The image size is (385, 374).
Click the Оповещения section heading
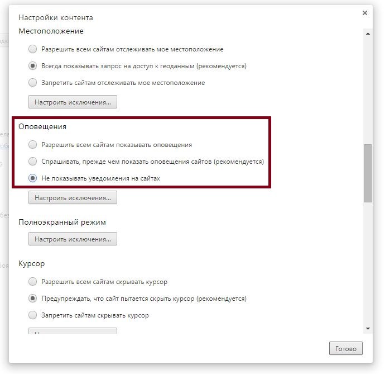pyautogui.click(x=42, y=126)
